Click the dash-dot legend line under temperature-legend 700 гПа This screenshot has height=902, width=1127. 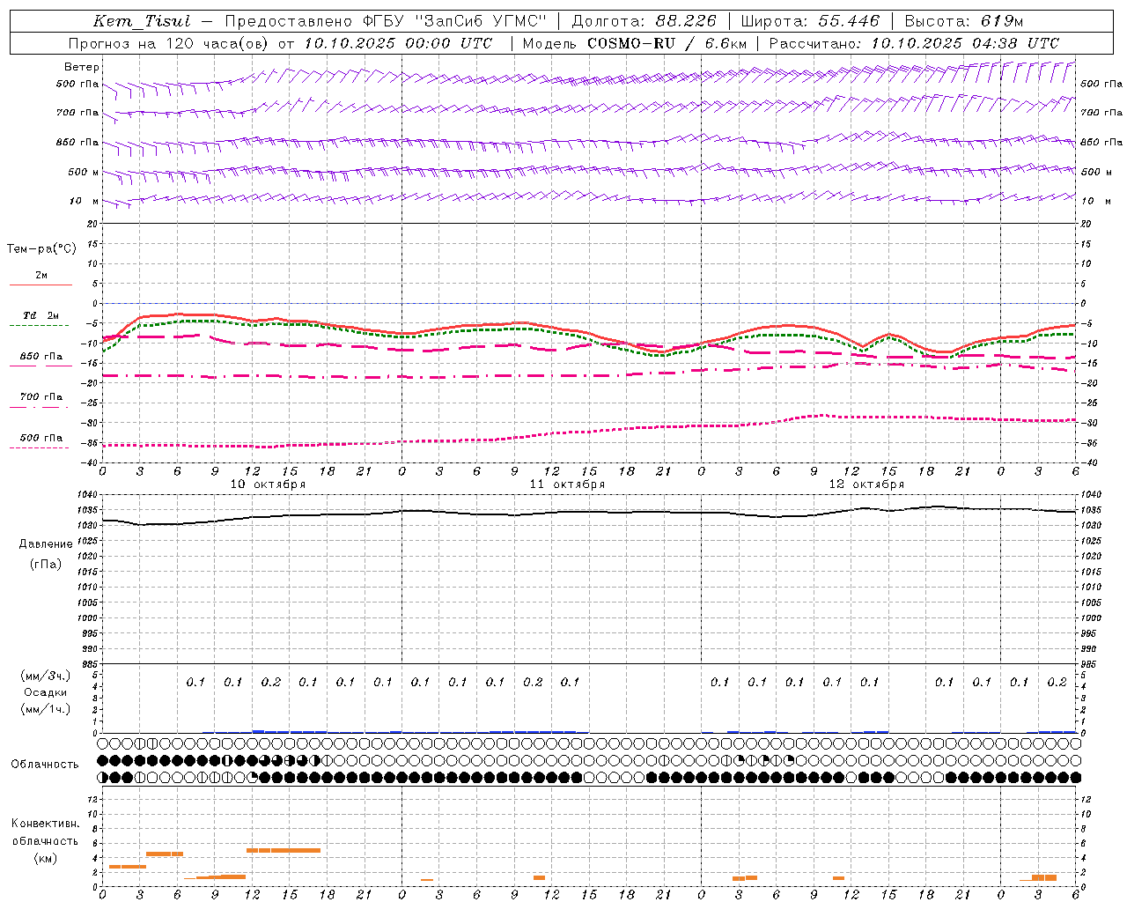point(40,407)
